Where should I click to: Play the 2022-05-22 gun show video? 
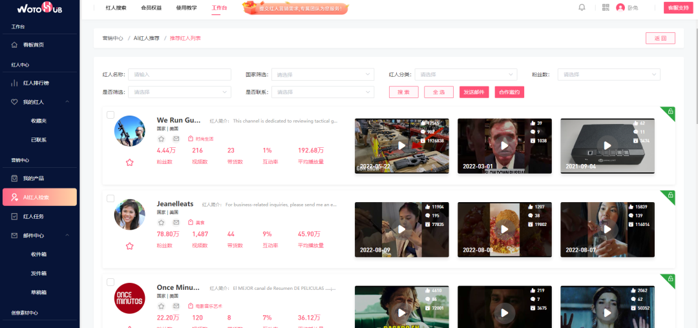pos(401,146)
